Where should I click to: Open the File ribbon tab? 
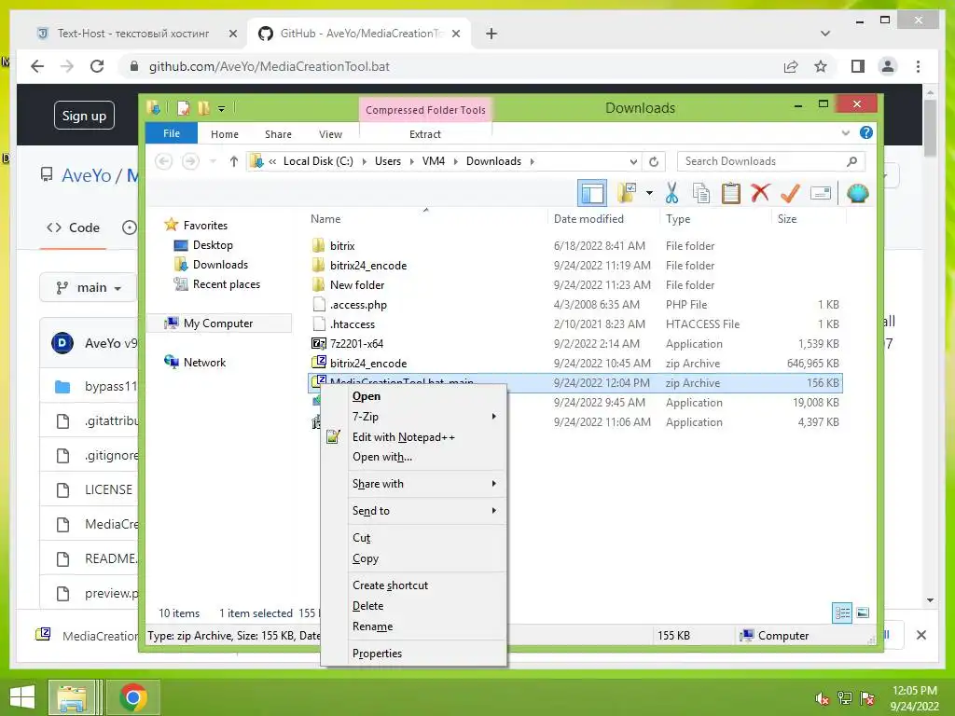(172, 133)
